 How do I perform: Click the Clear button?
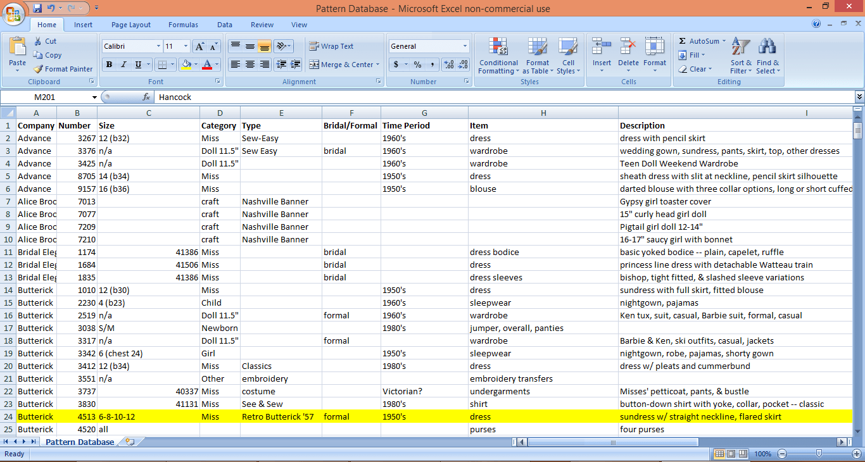(695, 69)
